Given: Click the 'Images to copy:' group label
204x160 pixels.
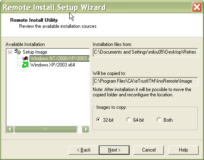Looking at the screenshot, I should (x=111, y=107).
